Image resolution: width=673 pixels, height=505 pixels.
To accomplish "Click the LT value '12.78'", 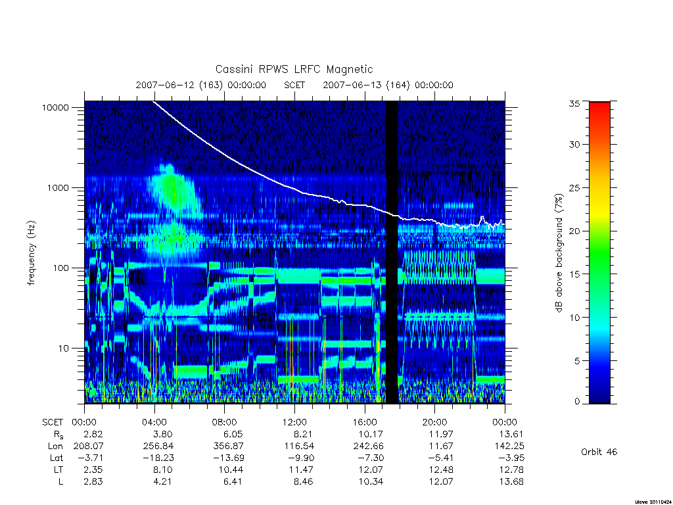I will pyautogui.click(x=511, y=469).
